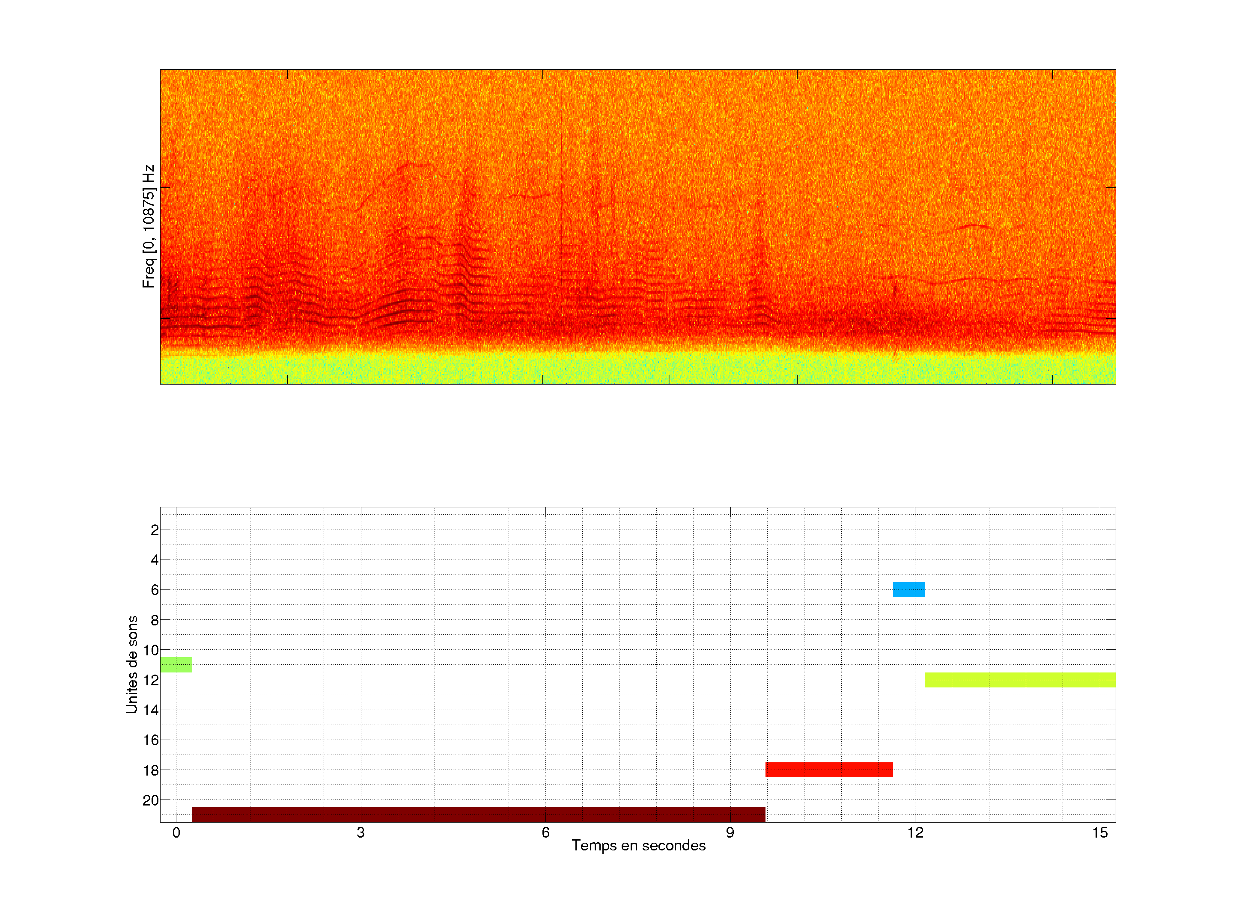
Task: Click the x-axis tick label 12
Action: pos(915,832)
